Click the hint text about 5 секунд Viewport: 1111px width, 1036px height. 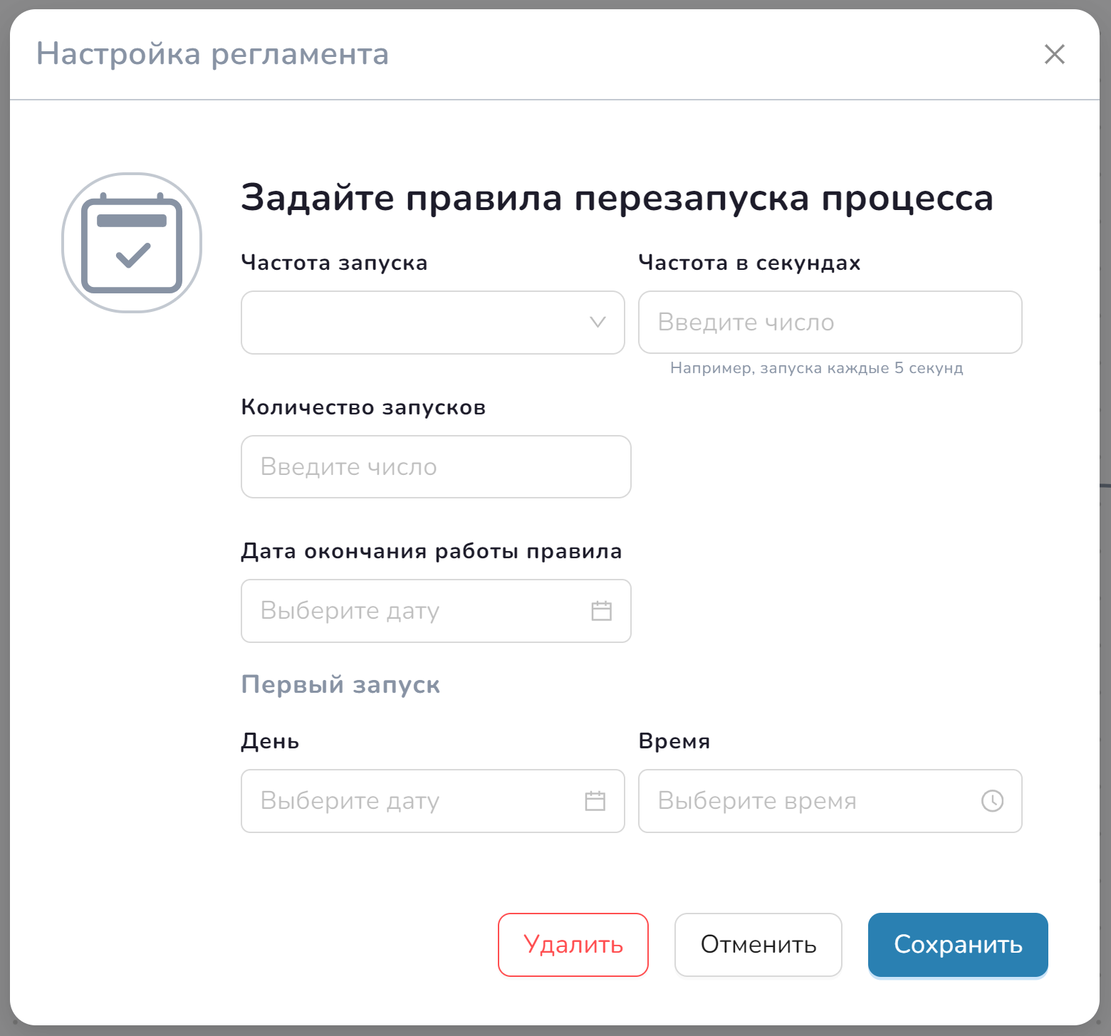(816, 368)
